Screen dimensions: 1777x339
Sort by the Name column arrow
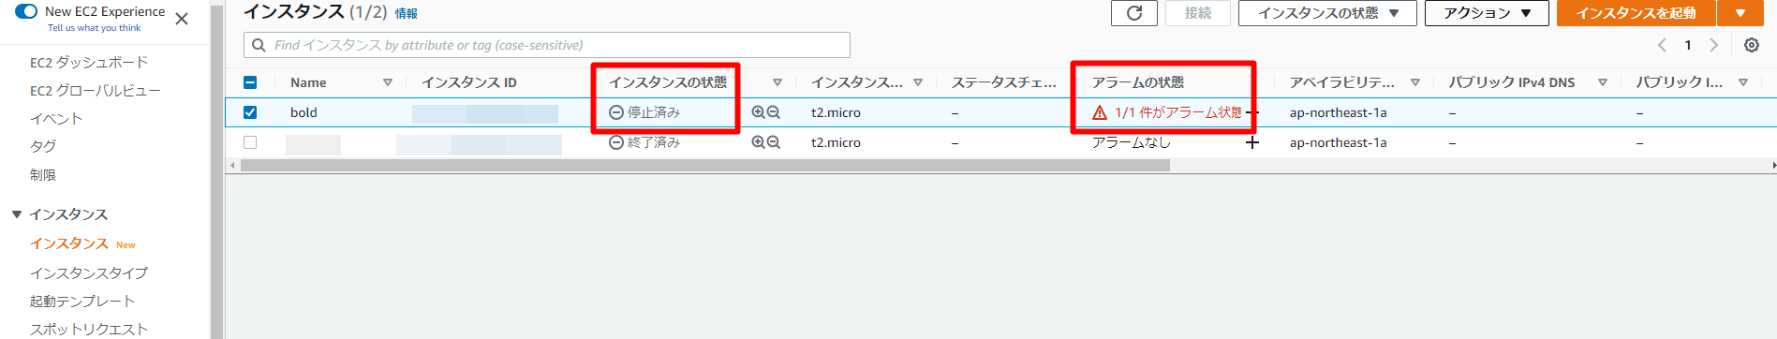[x=388, y=82]
